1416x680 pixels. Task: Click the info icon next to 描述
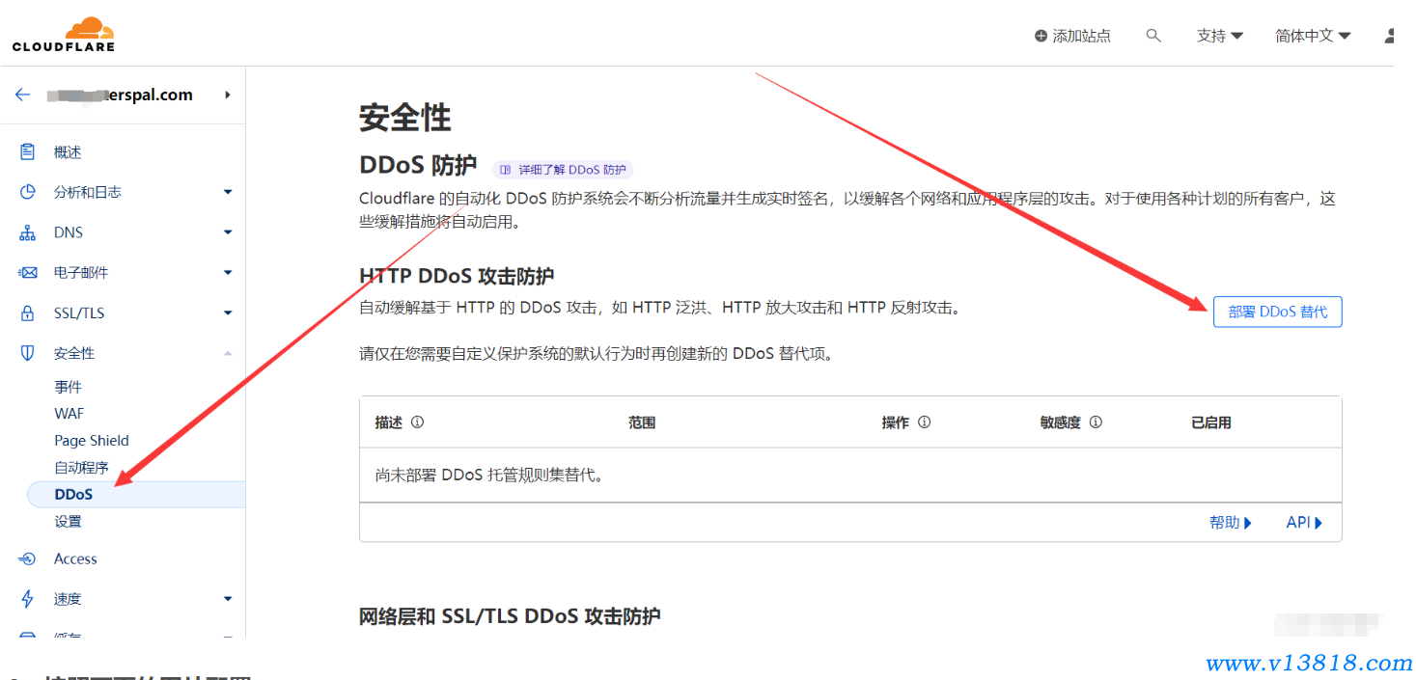coord(417,422)
